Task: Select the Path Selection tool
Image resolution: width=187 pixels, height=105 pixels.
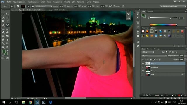Action: (3, 43)
